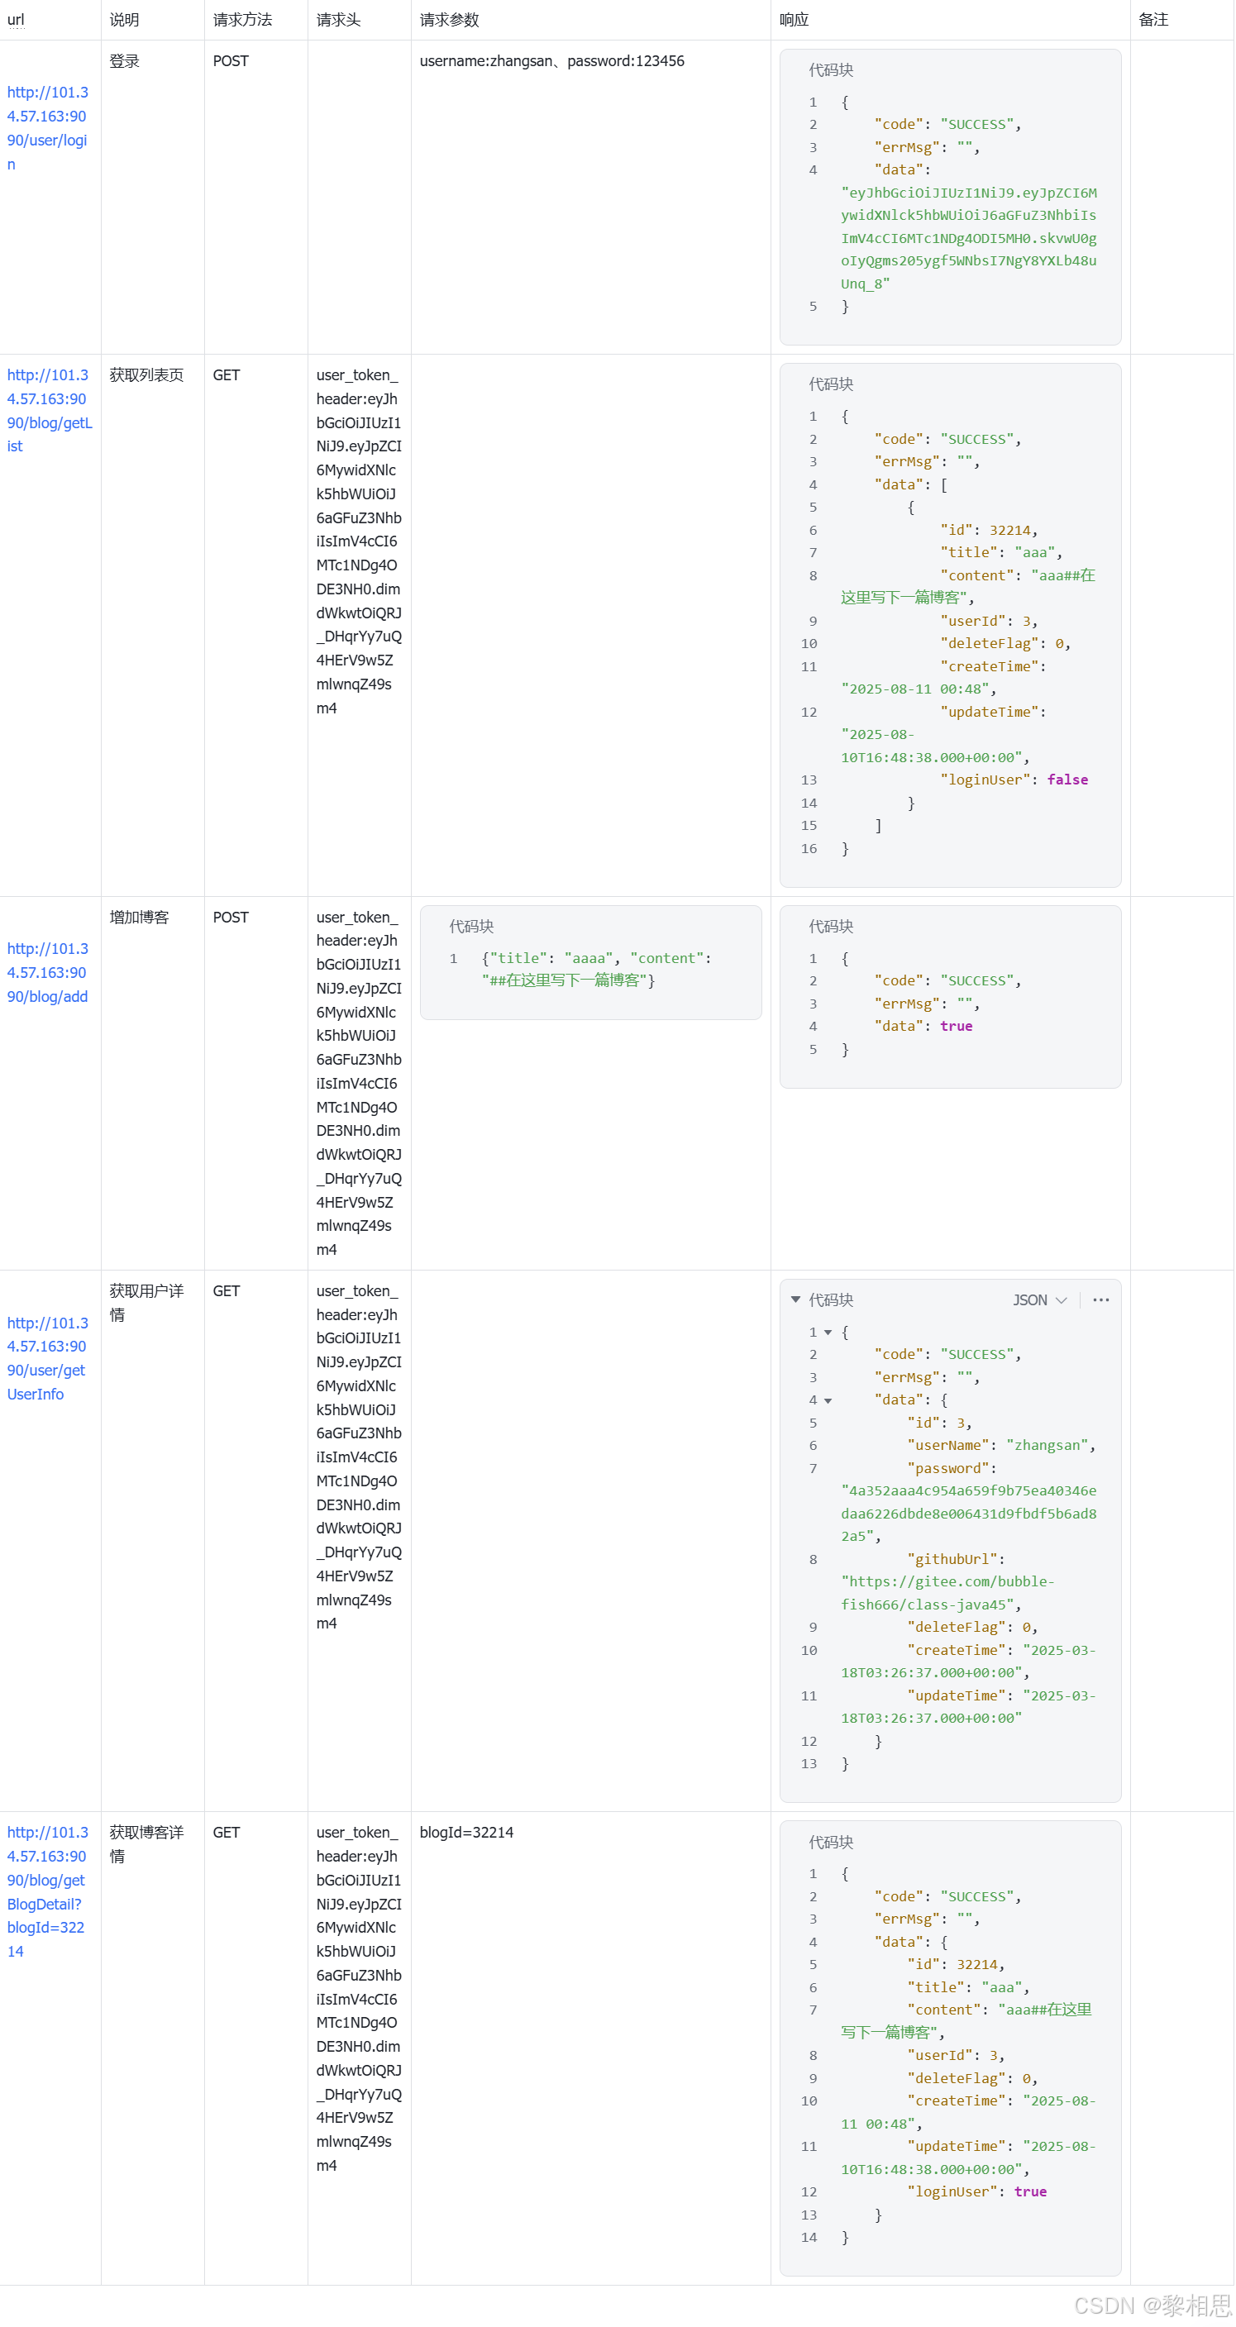Click 代码块 title in the getList response block
The width and height of the screenshot is (1236, 2327).
[830, 384]
